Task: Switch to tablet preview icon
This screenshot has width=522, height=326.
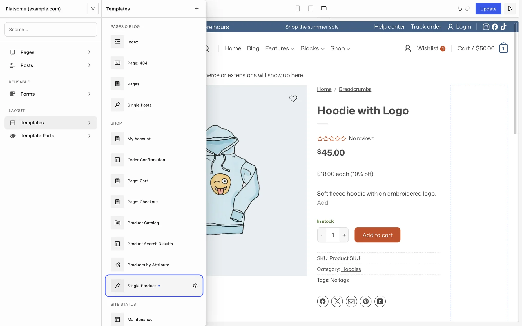Action: click(311, 8)
